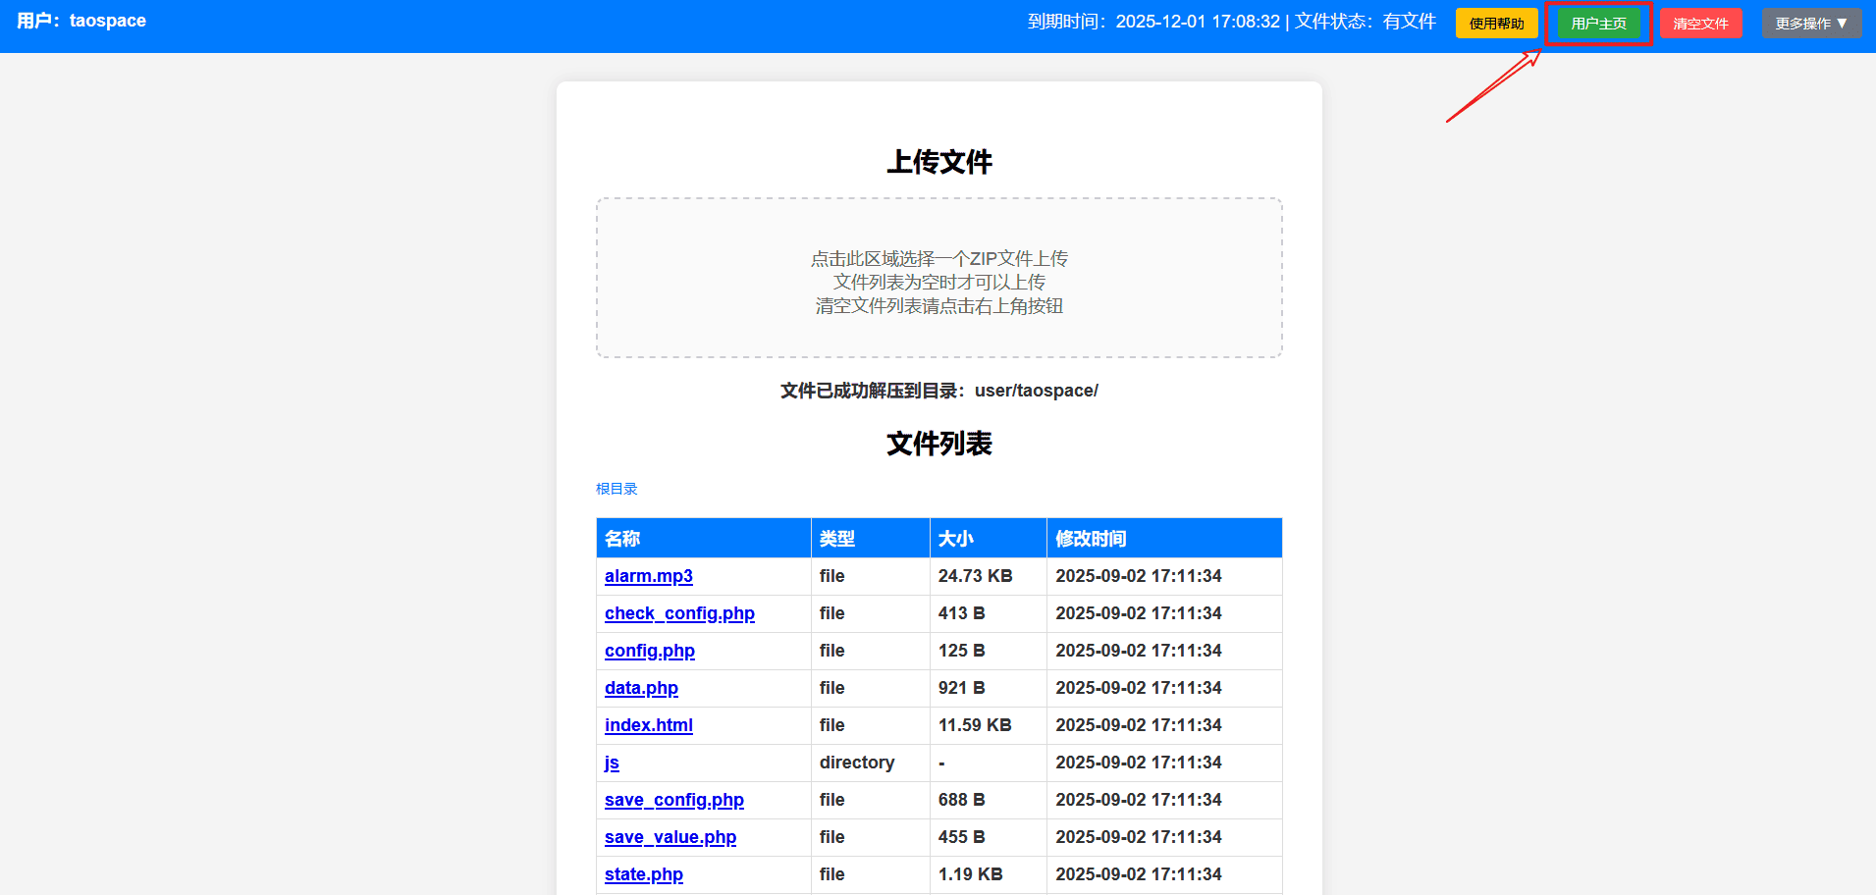Click the ZIP file upload drop area
This screenshot has height=895, width=1876.
(938, 279)
